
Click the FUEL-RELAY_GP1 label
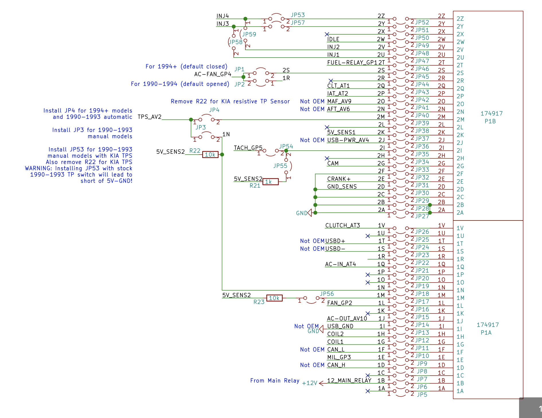tap(352, 62)
